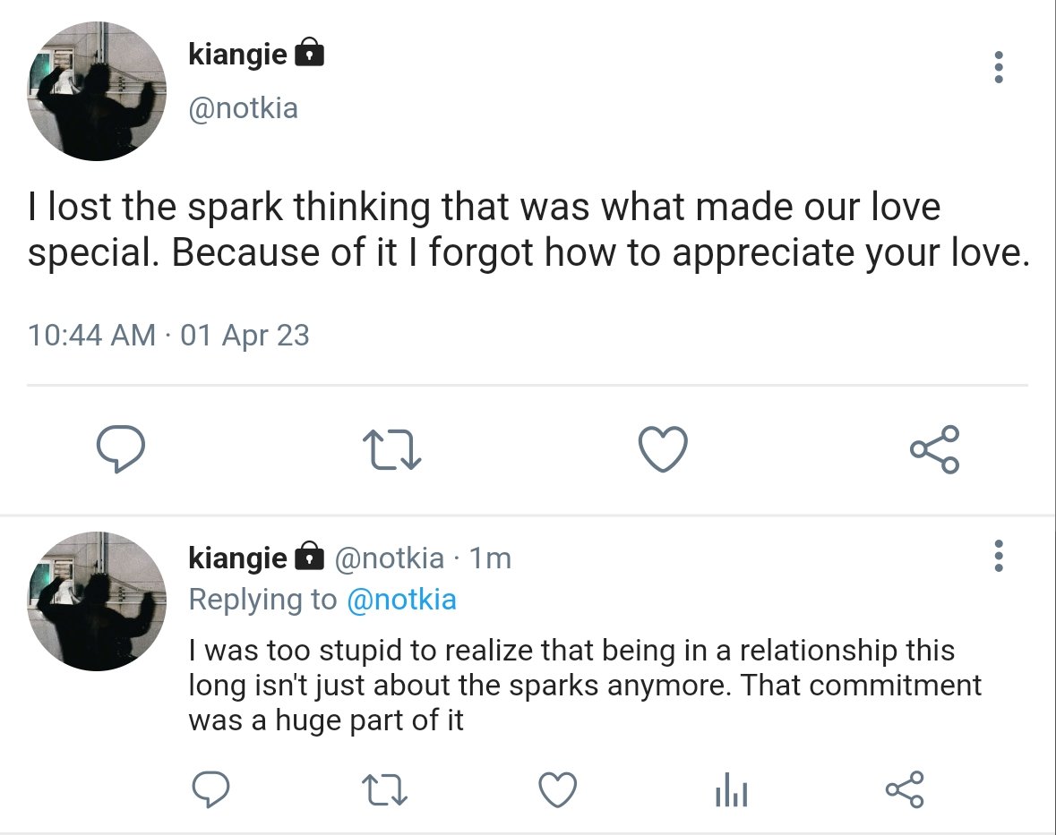The width and height of the screenshot is (1056, 835).
Task: Open kiangie's avatar on the reply tweet
Action: coord(97,601)
